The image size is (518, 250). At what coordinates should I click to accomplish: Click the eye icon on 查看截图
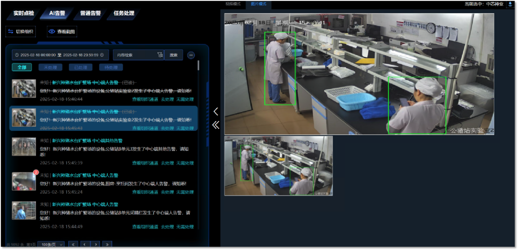click(52, 31)
